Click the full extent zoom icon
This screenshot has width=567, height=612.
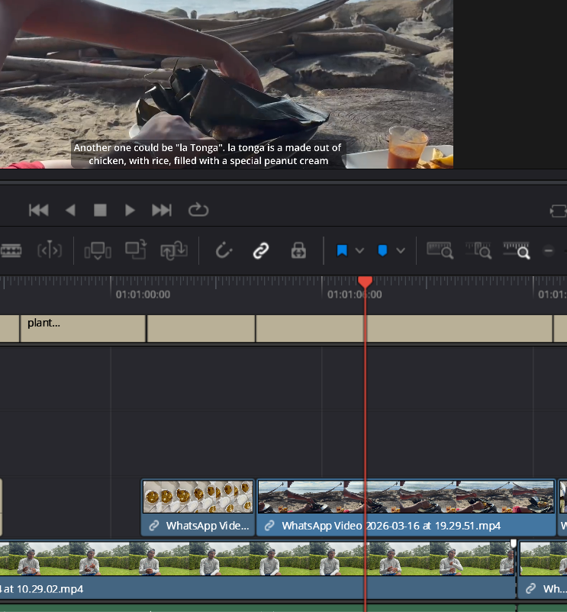pyautogui.click(x=440, y=250)
